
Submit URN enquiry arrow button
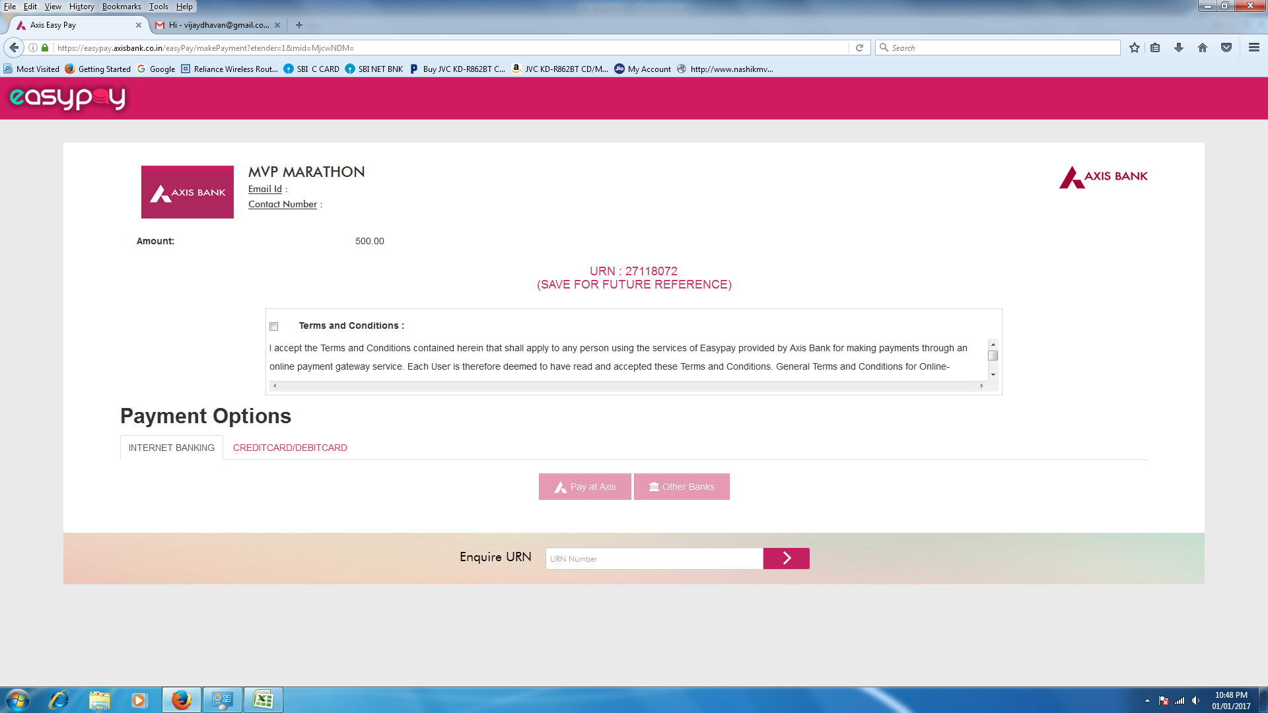[x=786, y=559]
